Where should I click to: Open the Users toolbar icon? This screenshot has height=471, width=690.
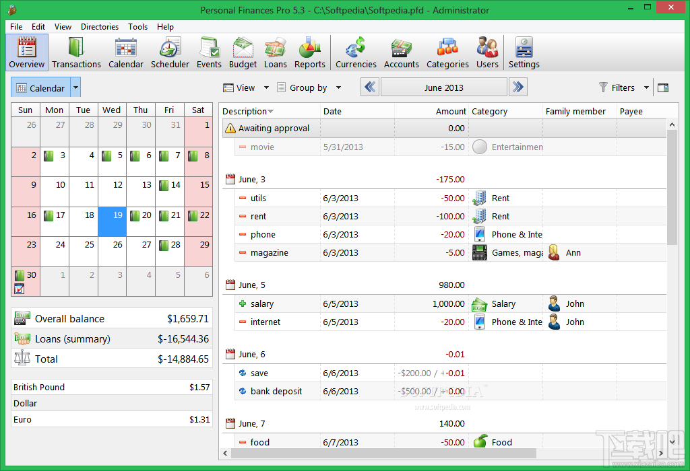[487, 52]
